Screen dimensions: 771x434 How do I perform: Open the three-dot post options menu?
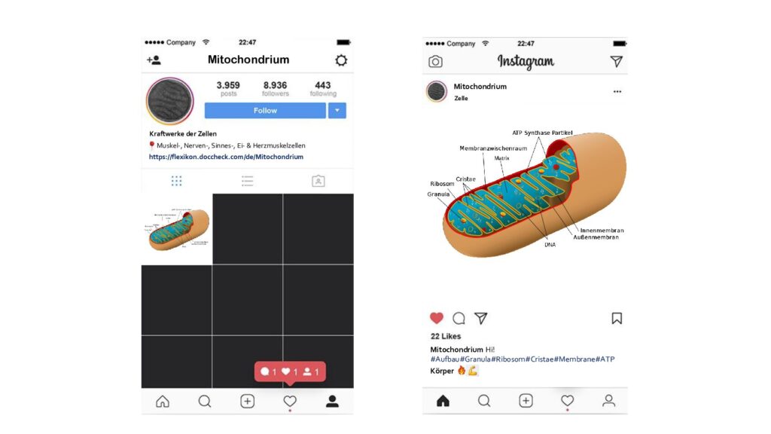[617, 91]
